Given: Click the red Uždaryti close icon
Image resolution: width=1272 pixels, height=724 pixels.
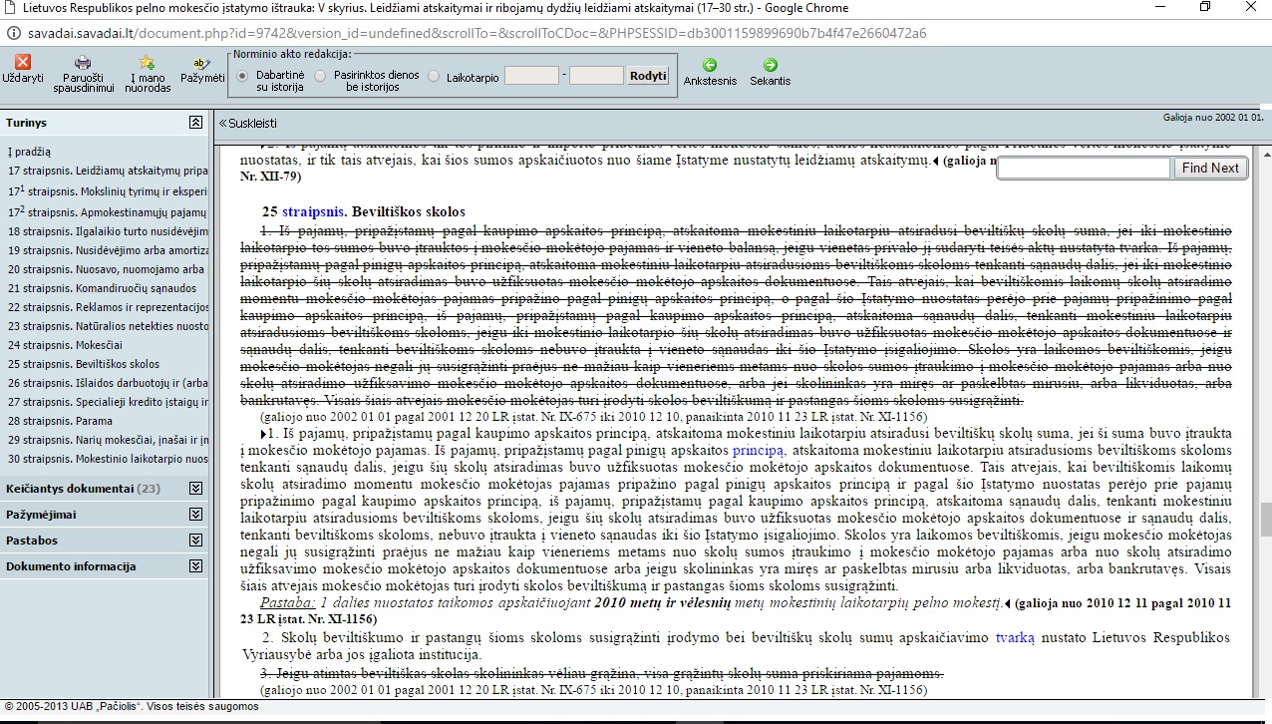Looking at the screenshot, I should coord(24,63).
